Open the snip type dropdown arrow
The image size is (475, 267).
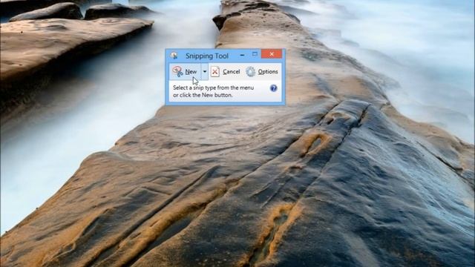pyautogui.click(x=205, y=72)
